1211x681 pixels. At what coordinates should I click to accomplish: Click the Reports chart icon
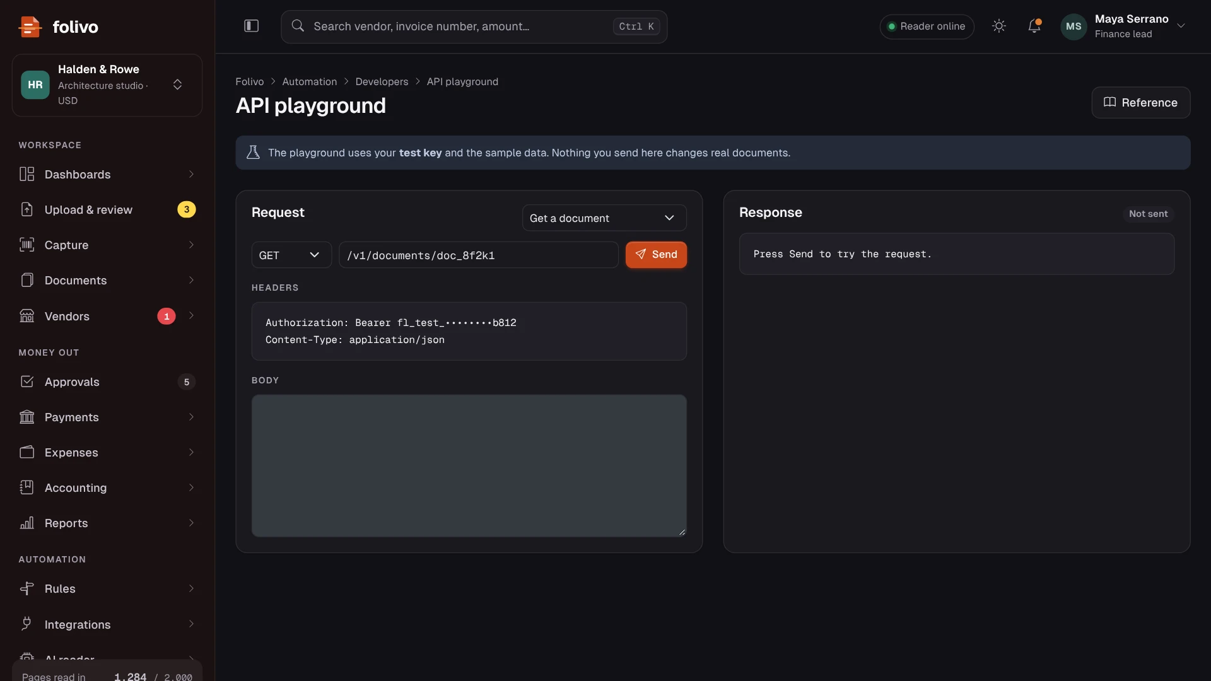tap(26, 523)
